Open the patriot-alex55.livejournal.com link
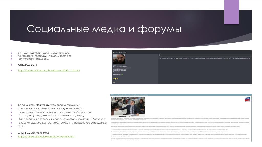262x147 pixels. 46,137
